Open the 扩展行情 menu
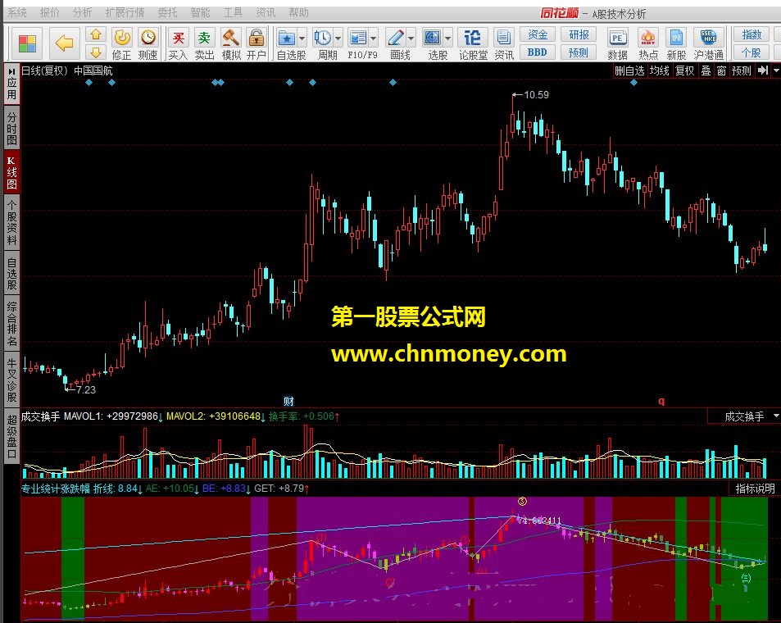Viewport: 781px width, 623px height. pos(125,12)
